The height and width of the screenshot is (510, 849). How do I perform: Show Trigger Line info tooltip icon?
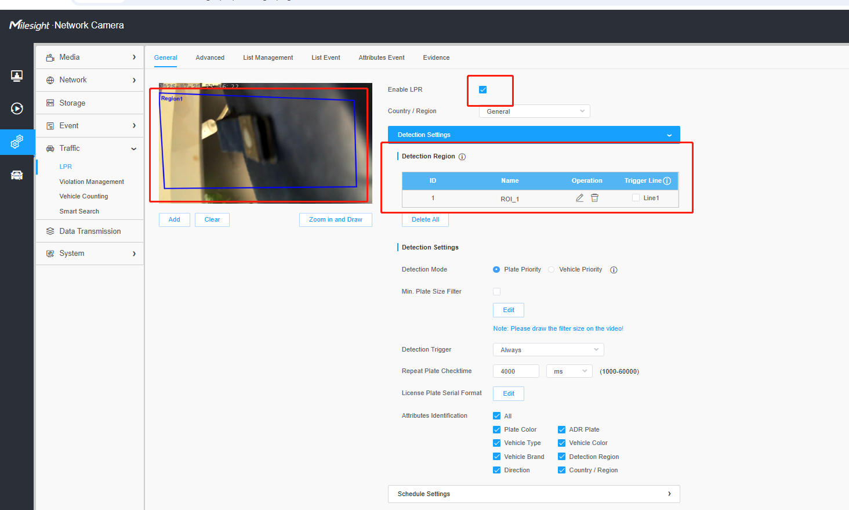pyautogui.click(x=667, y=180)
